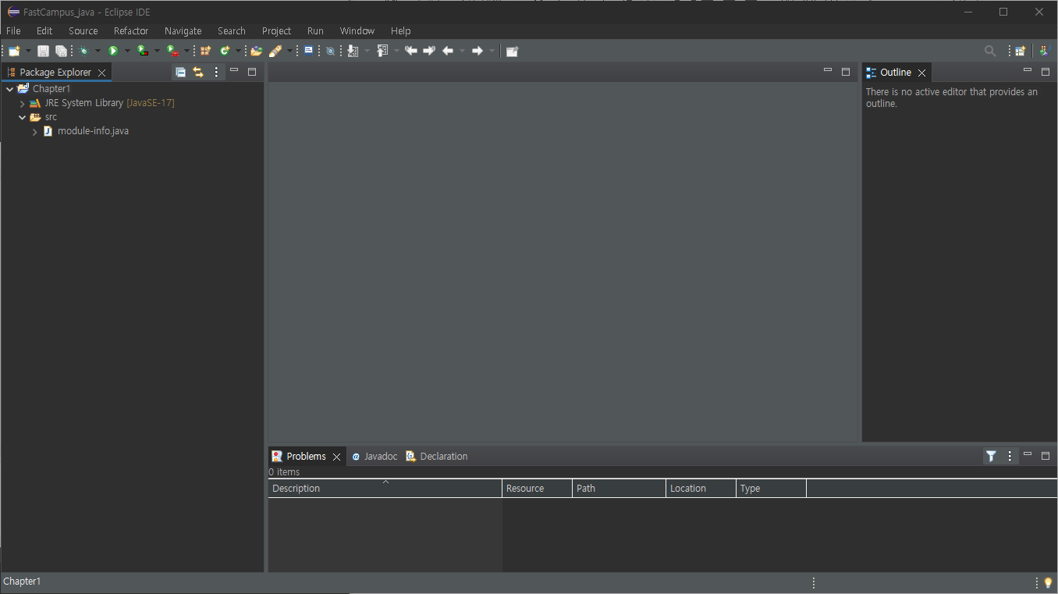Open the Source menu
This screenshot has height=594, width=1058.
(83, 31)
